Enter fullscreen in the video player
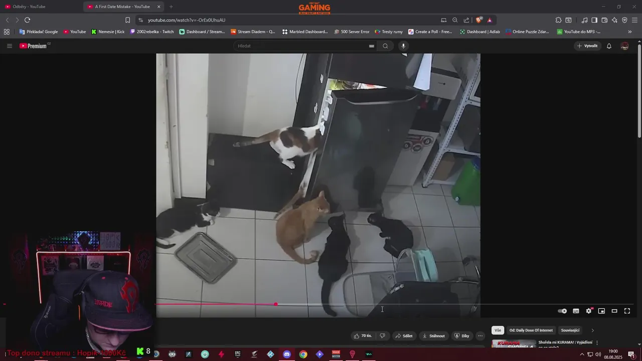Image resolution: width=642 pixels, height=361 pixels. 627,311
